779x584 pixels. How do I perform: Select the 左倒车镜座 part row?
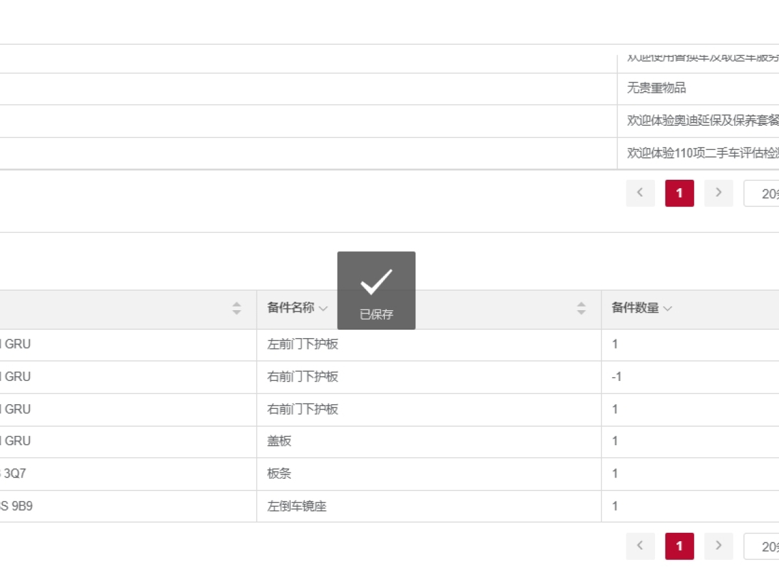(297, 506)
